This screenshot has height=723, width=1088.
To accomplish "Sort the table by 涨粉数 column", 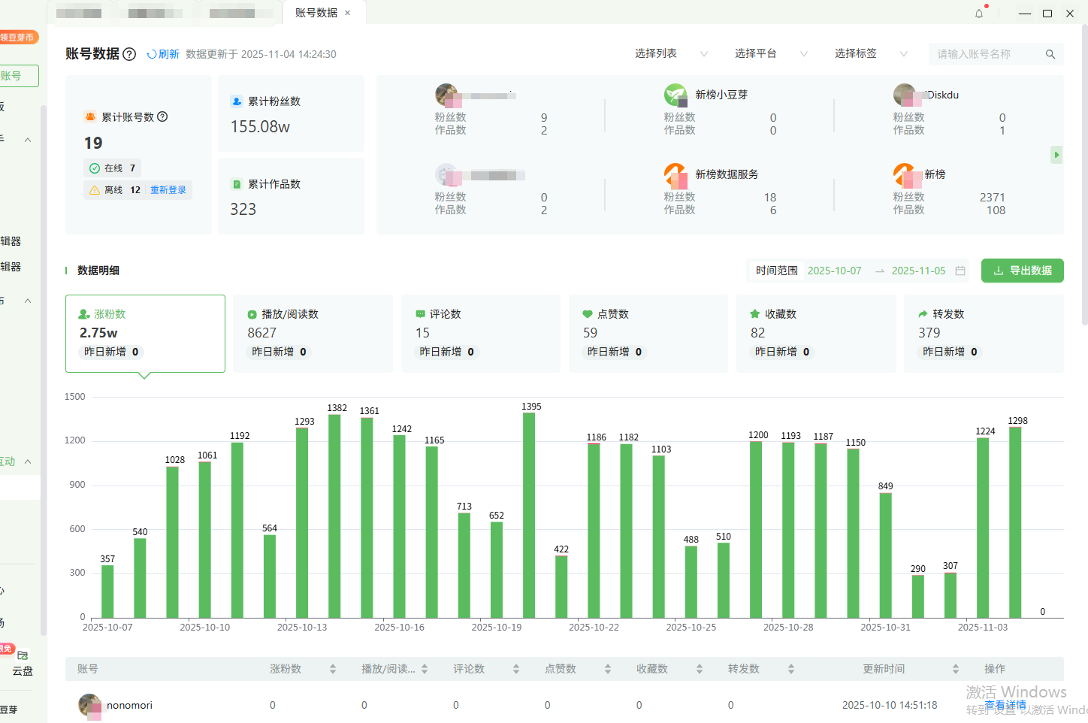I will coord(333,669).
